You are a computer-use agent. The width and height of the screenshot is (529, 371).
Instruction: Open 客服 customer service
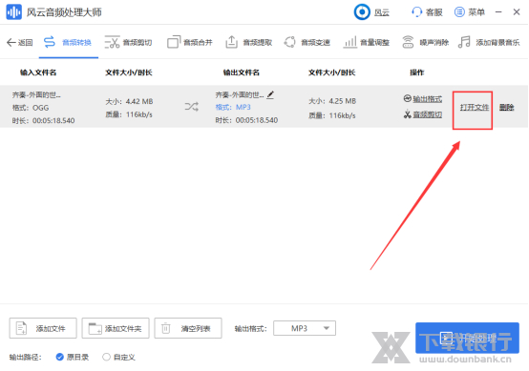[427, 12]
